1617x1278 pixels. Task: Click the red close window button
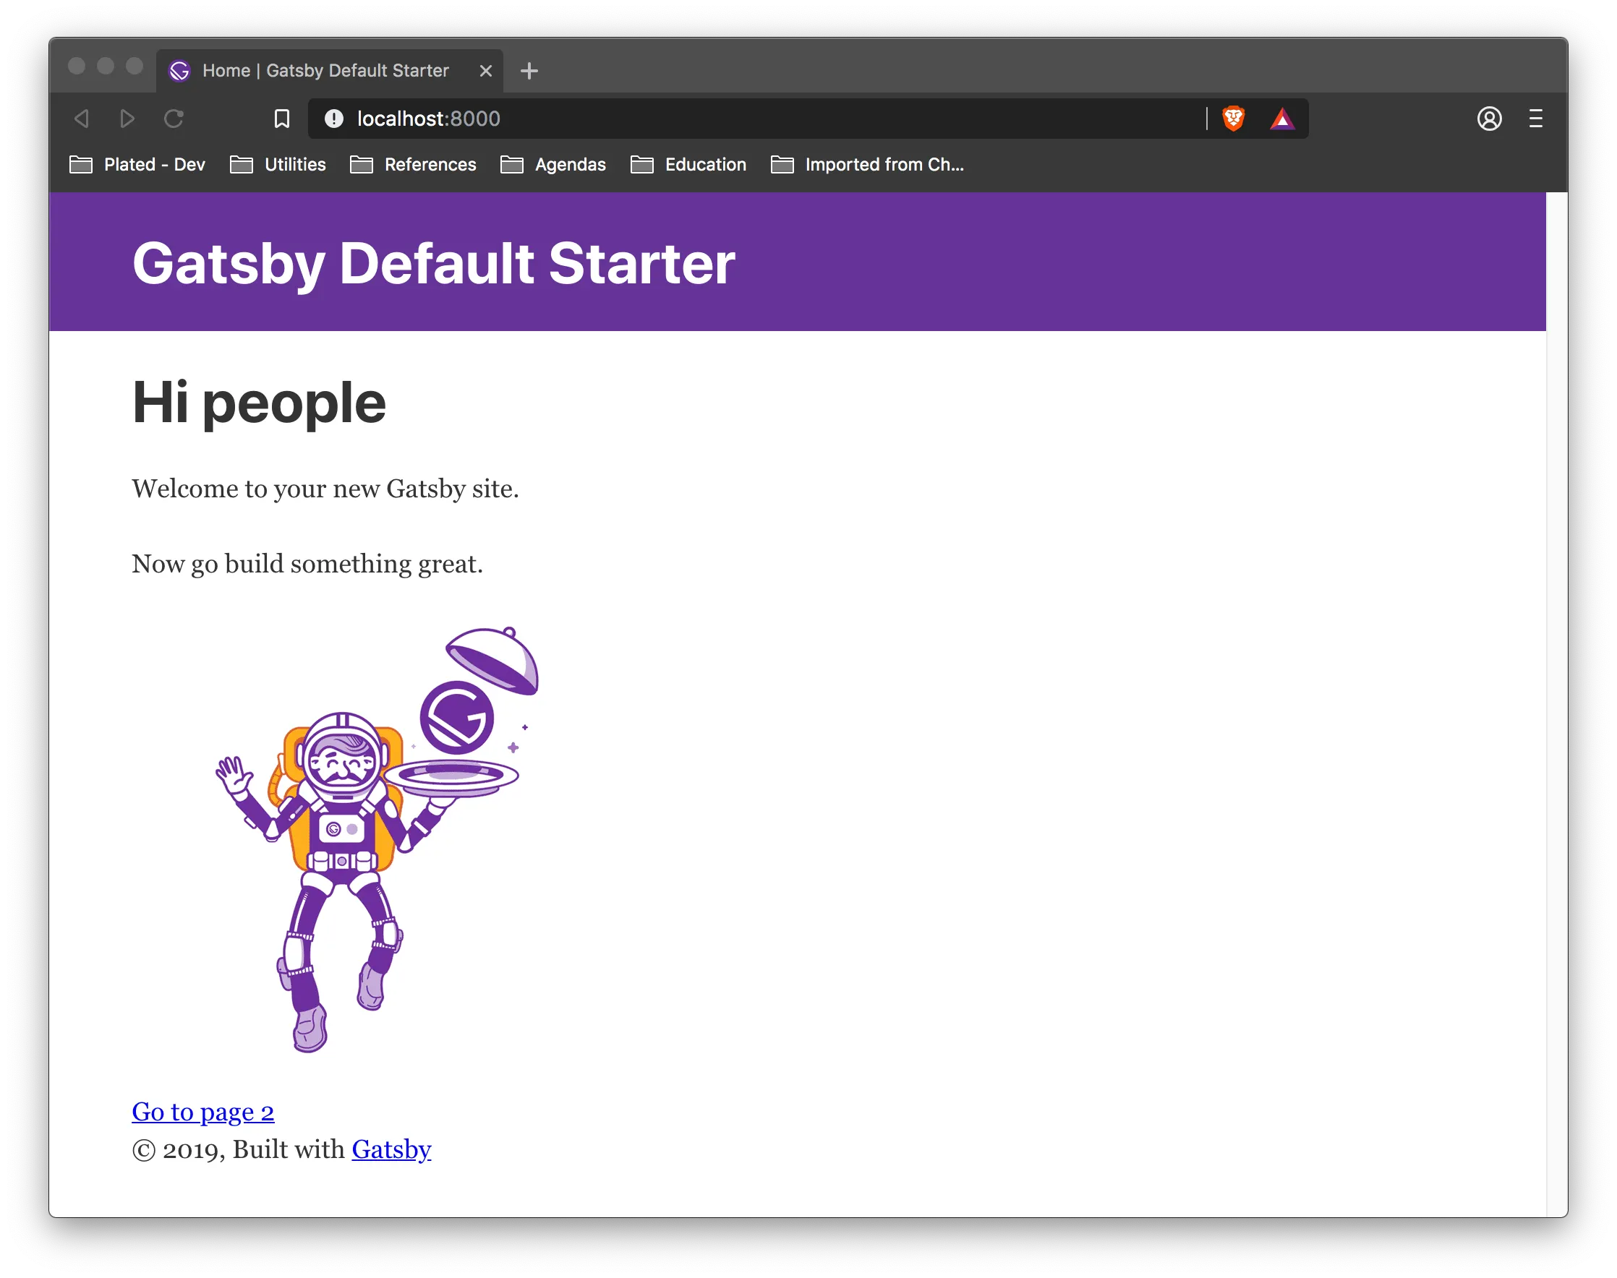pos(77,66)
